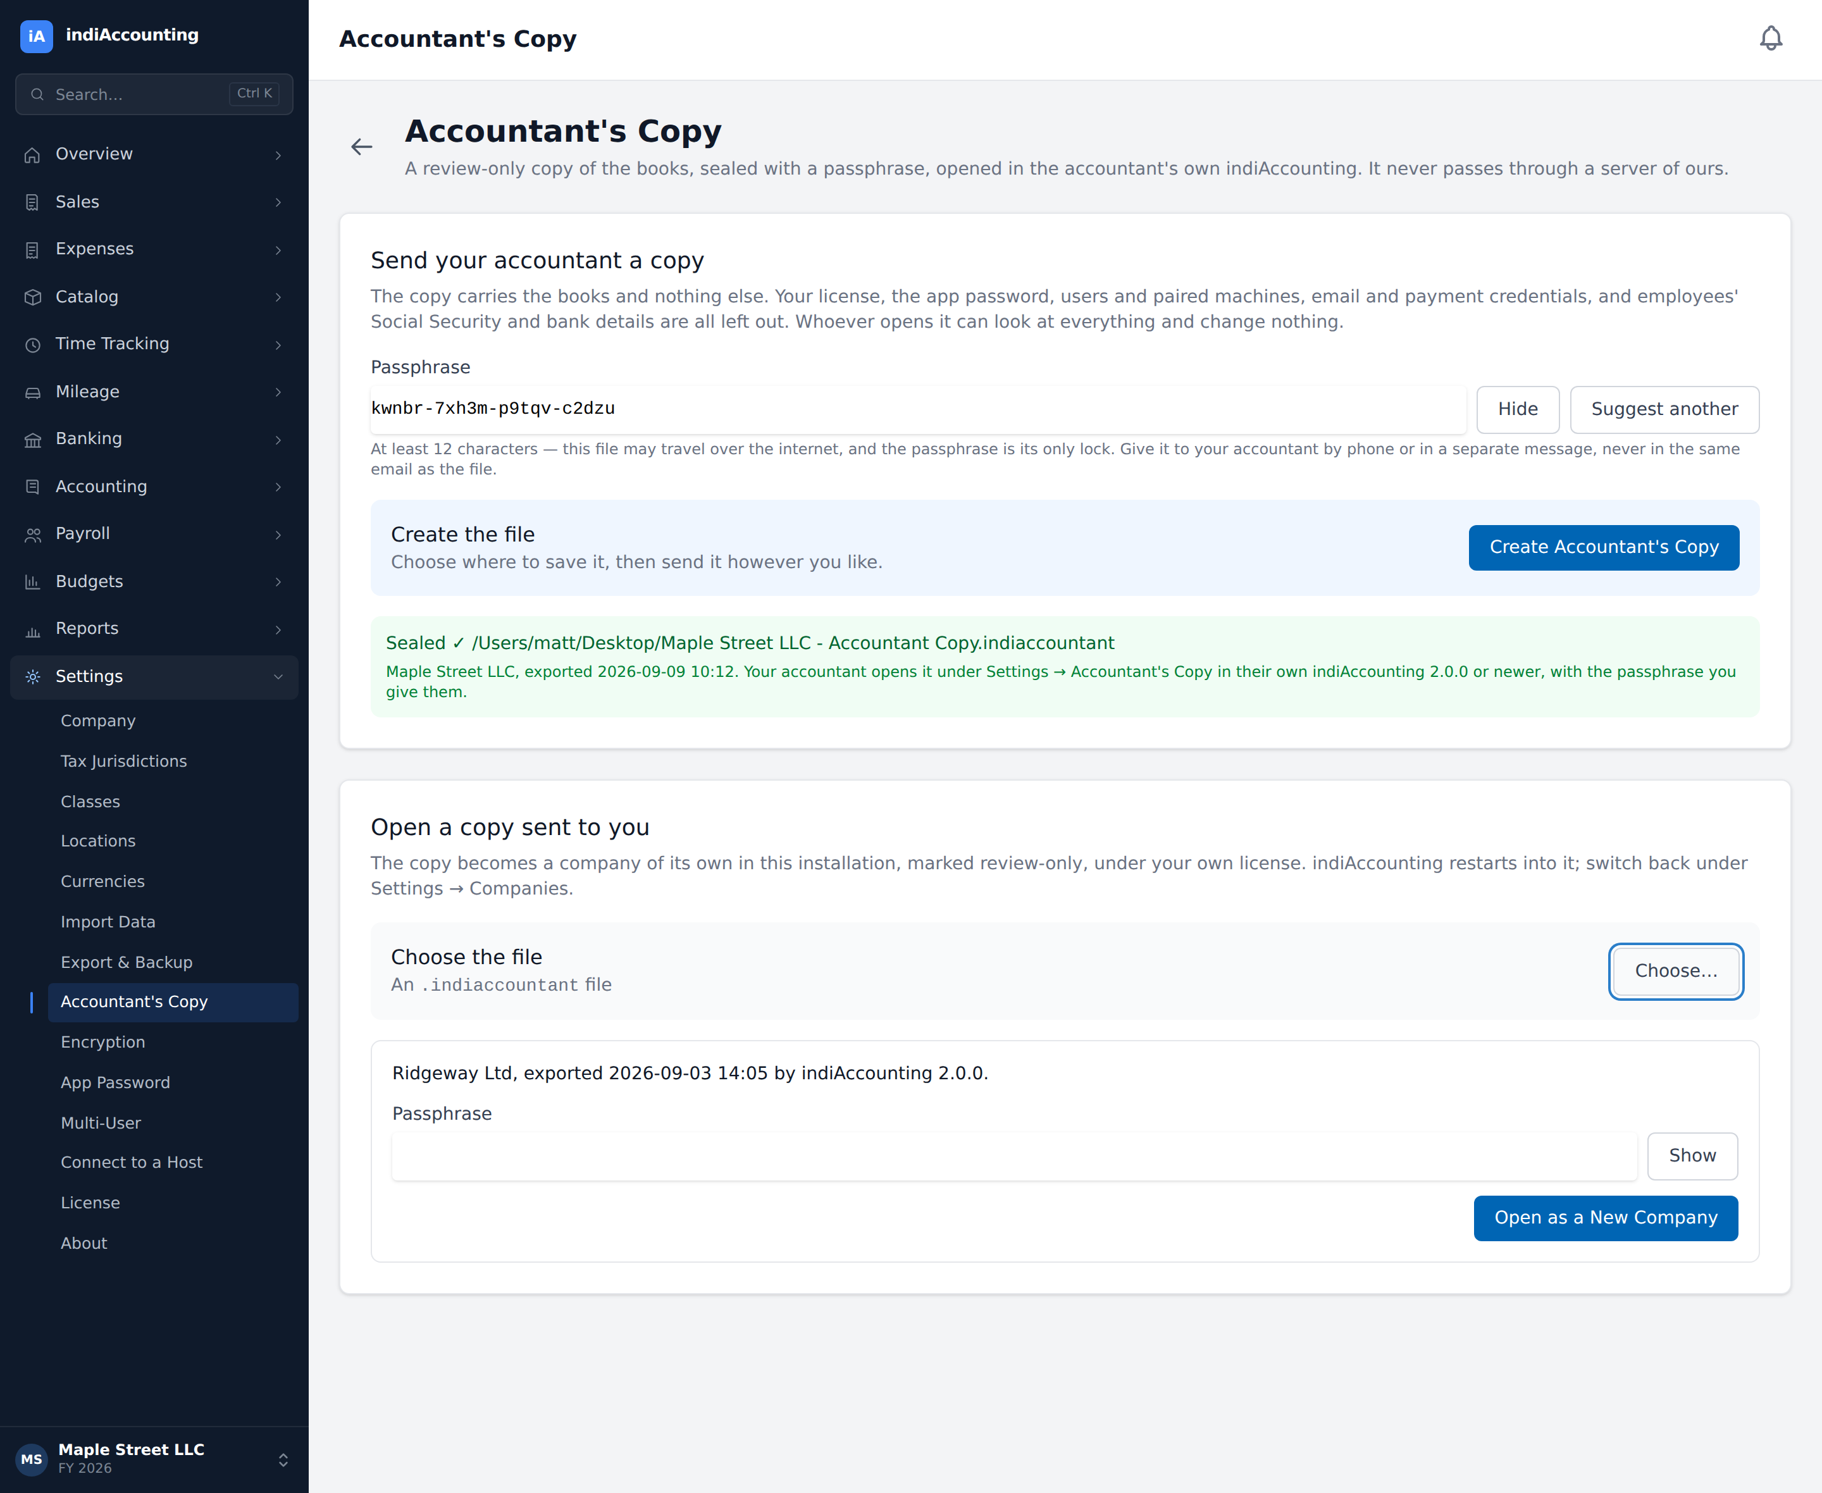
Task: Expand the Sales section chevron
Action: click(x=278, y=202)
